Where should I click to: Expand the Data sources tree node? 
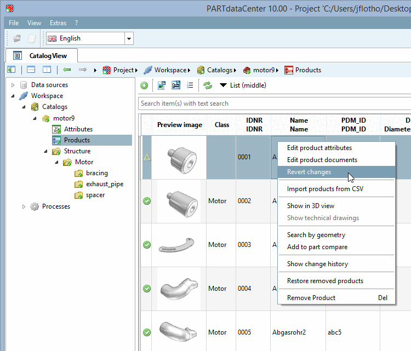click(x=13, y=85)
